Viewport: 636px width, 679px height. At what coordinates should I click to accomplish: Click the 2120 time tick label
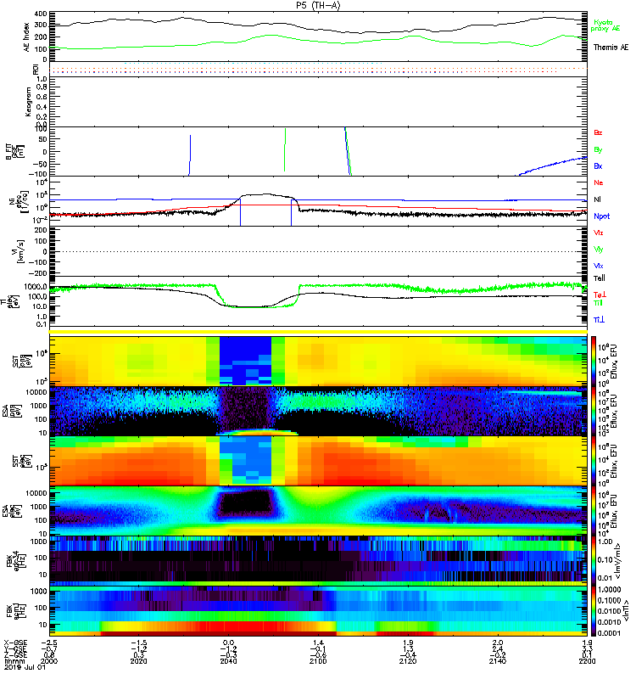(x=408, y=661)
